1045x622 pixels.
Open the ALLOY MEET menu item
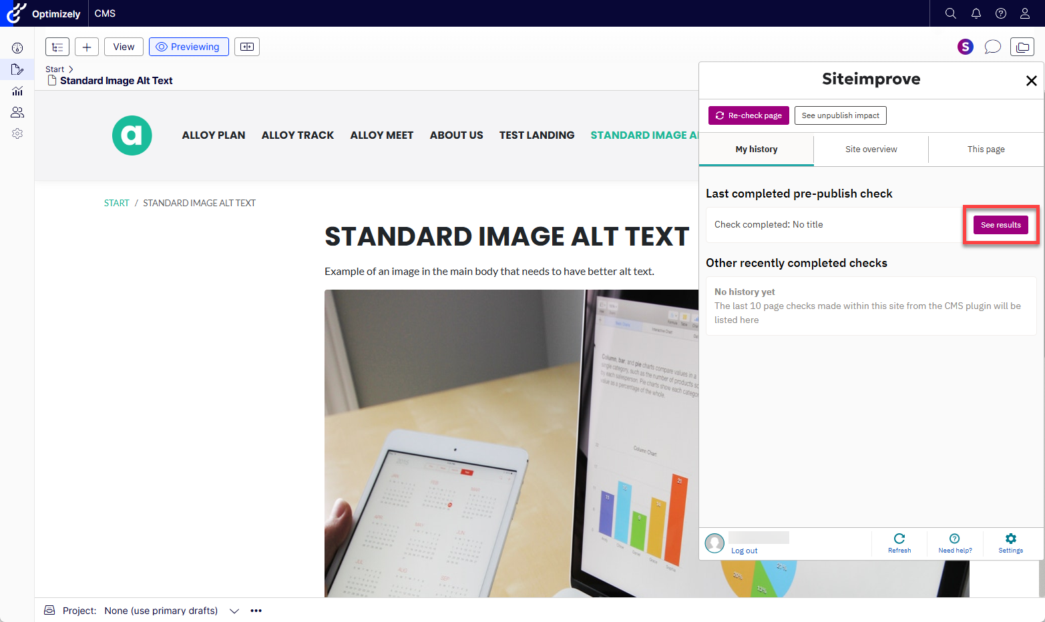382,135
